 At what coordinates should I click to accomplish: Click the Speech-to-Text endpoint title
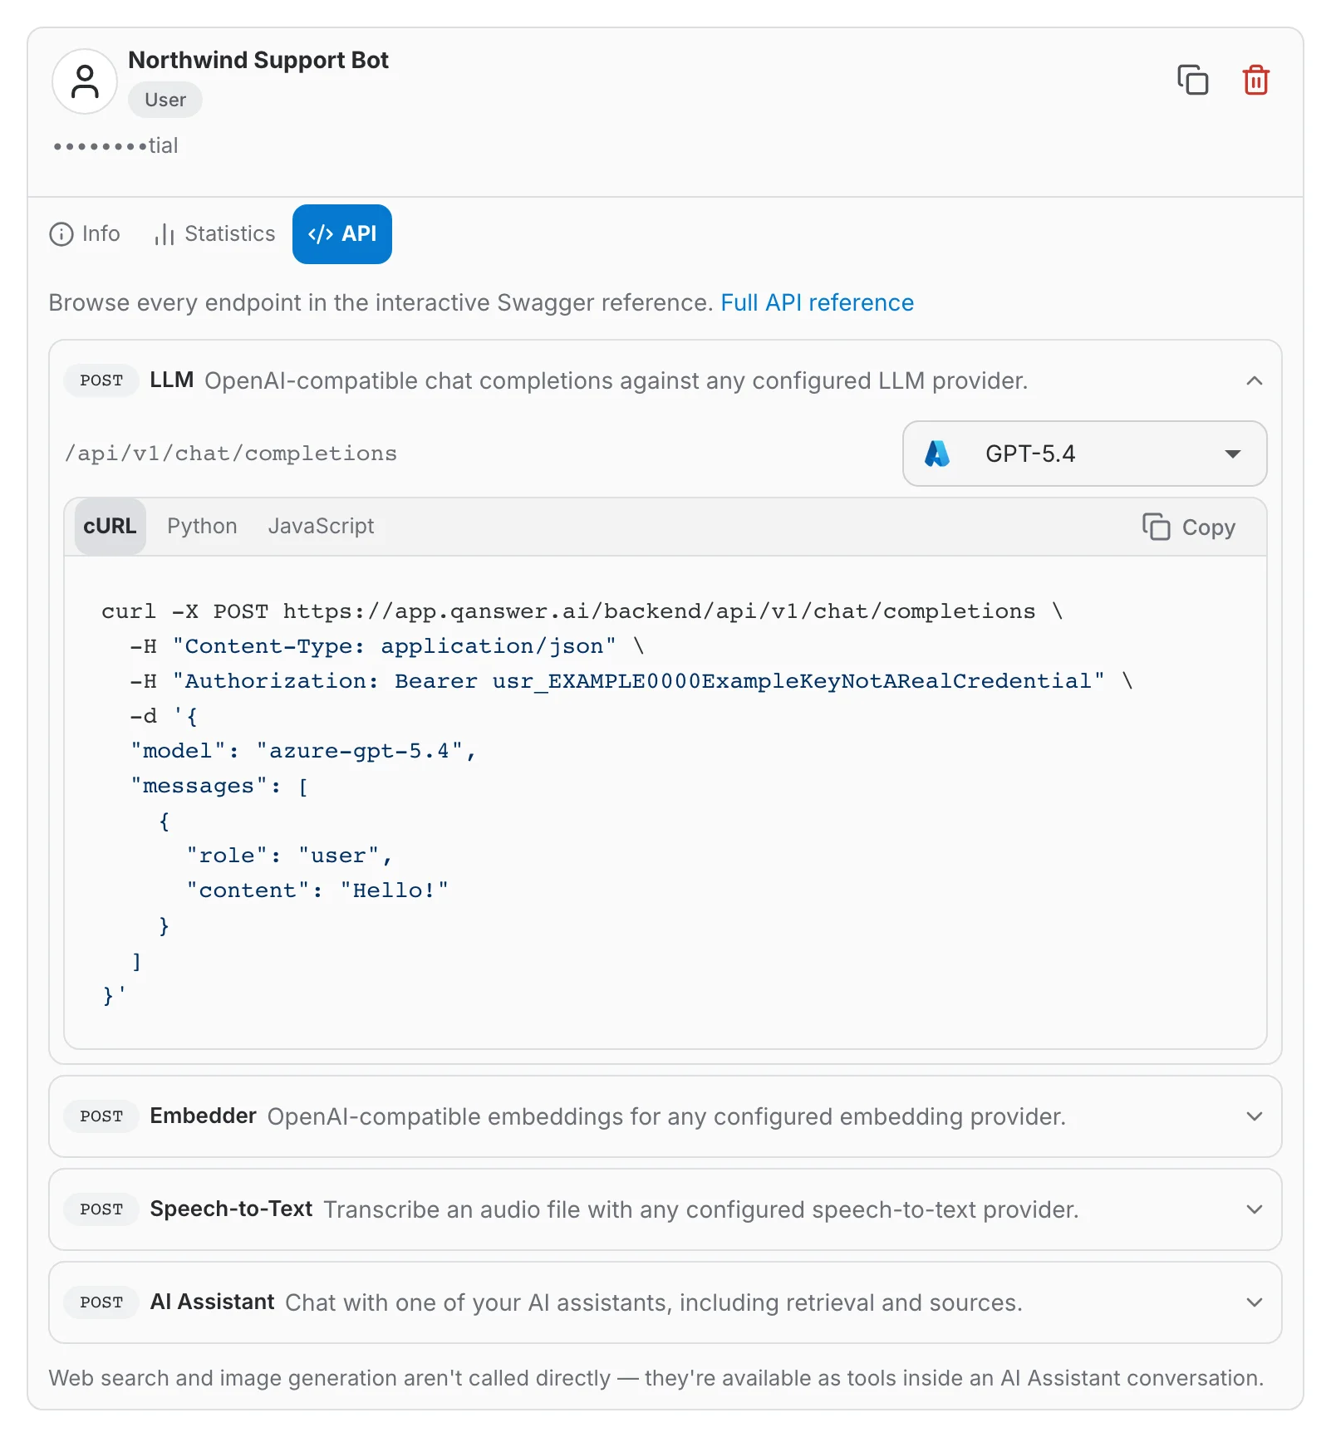231,1209
